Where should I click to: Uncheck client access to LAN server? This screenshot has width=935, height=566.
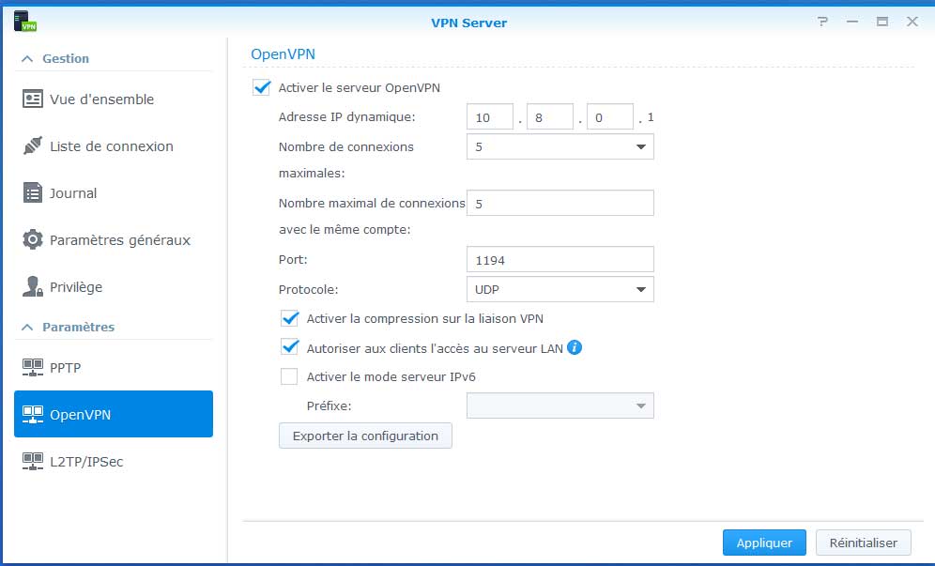click(289, 347)
